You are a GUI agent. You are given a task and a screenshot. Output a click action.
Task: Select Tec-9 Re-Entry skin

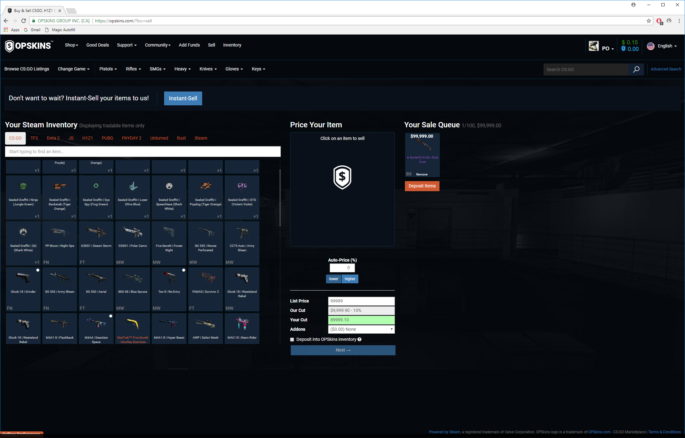point(169,289)
